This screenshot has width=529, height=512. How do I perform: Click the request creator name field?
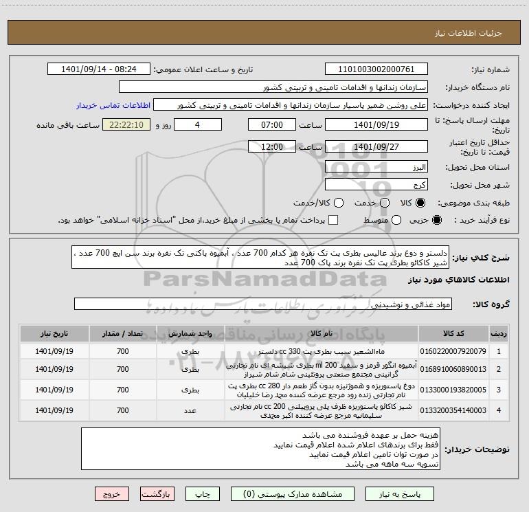pyautogui.click(x=291, y=105)
